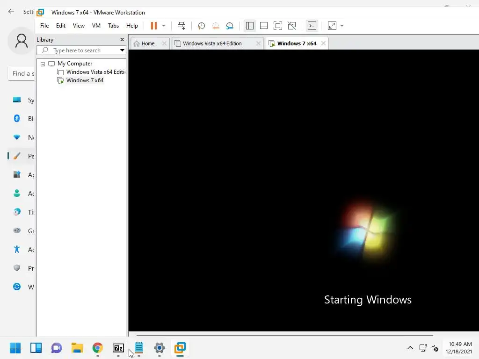Open the library search dropdown arrow
Screen dimensions: 479x359
tap(122, 50)
